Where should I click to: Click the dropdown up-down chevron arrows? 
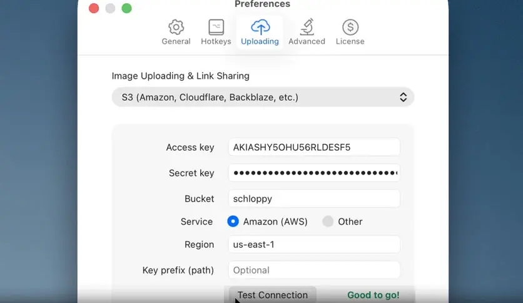tap(404, 97)
